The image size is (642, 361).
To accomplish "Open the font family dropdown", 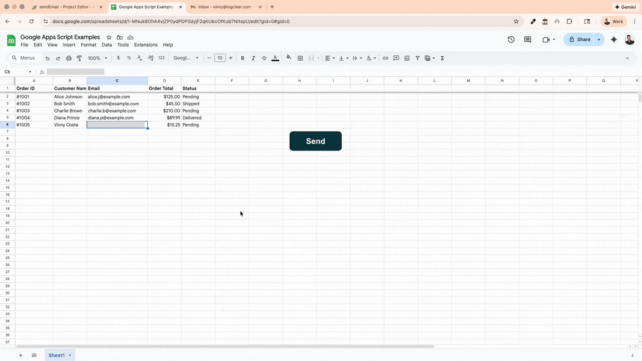I will coord(184,58).
